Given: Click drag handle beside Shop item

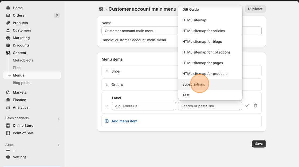Looking at the screenshot, I should click(107, 71).
